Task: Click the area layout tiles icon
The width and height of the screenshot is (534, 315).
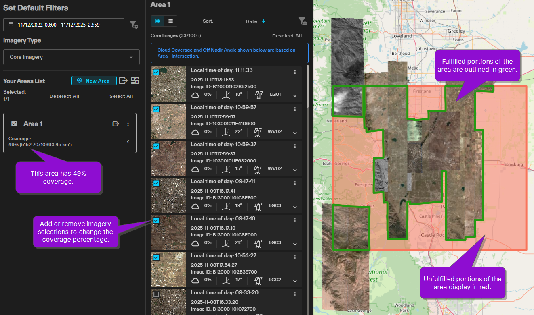Action: (x=135, y=81)
